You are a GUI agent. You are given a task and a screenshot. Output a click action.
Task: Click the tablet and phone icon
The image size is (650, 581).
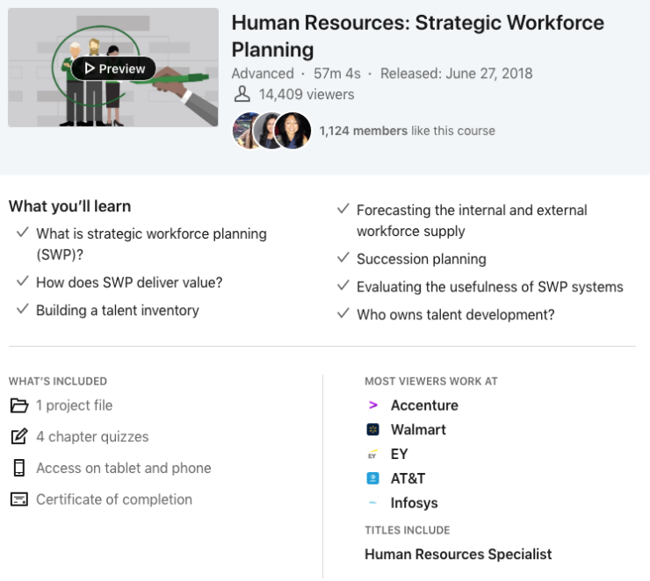click(18, 468)
